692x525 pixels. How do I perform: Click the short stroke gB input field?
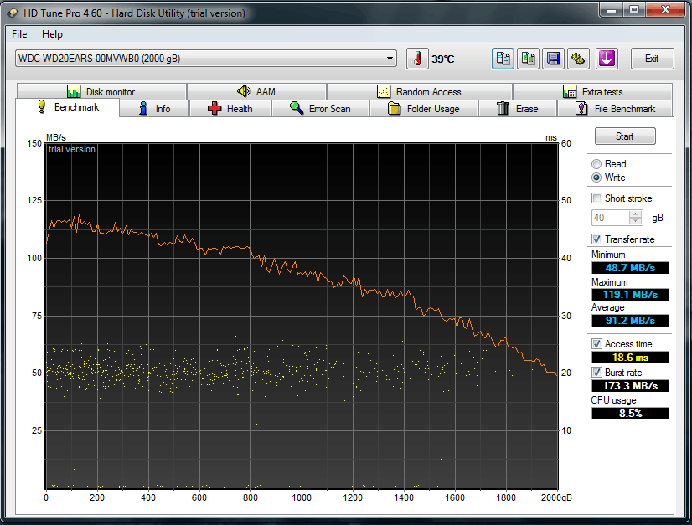point(610,218)
